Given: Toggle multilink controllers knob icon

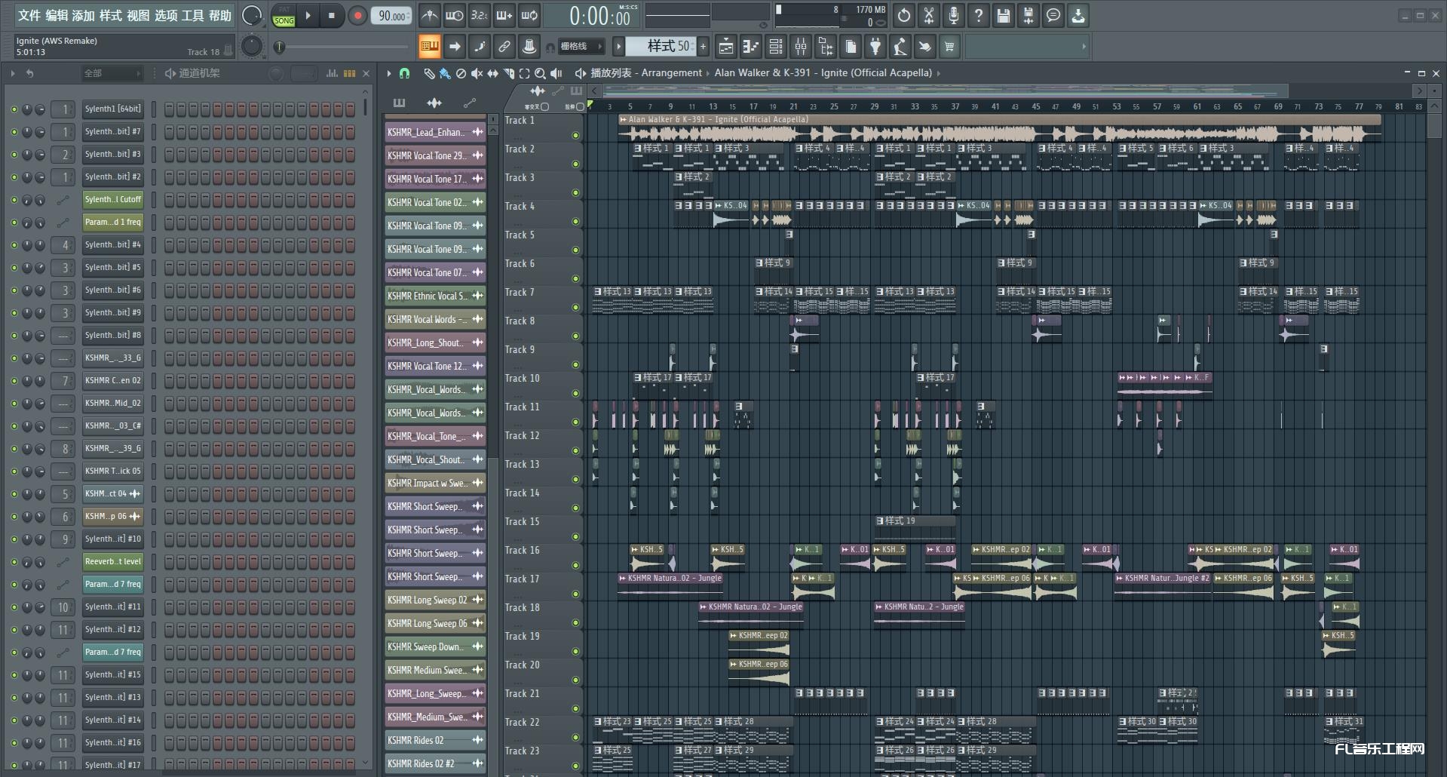Looking at the screenshot, I should [x=529, y=47].
